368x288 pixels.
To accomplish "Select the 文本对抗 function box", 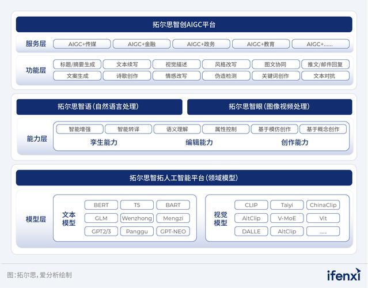I will point(325,76).
